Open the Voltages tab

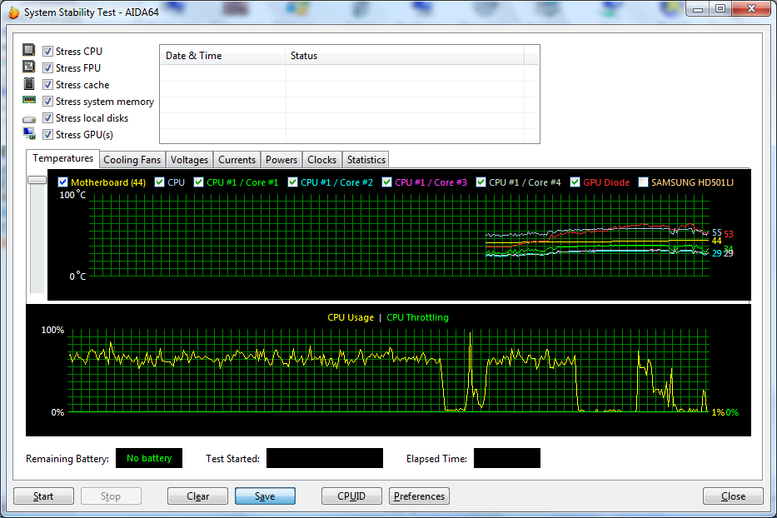click(189, 160)
